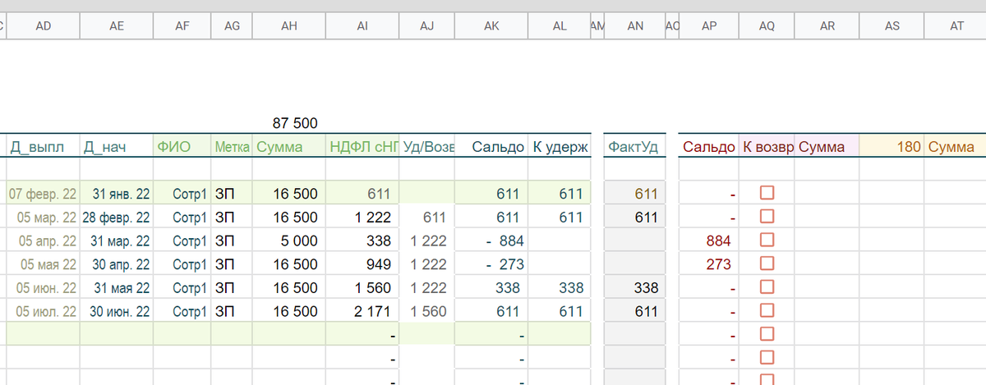This screenshot has width=986, height=385.
Task: Select column AE header
Action: click(117, 26)
